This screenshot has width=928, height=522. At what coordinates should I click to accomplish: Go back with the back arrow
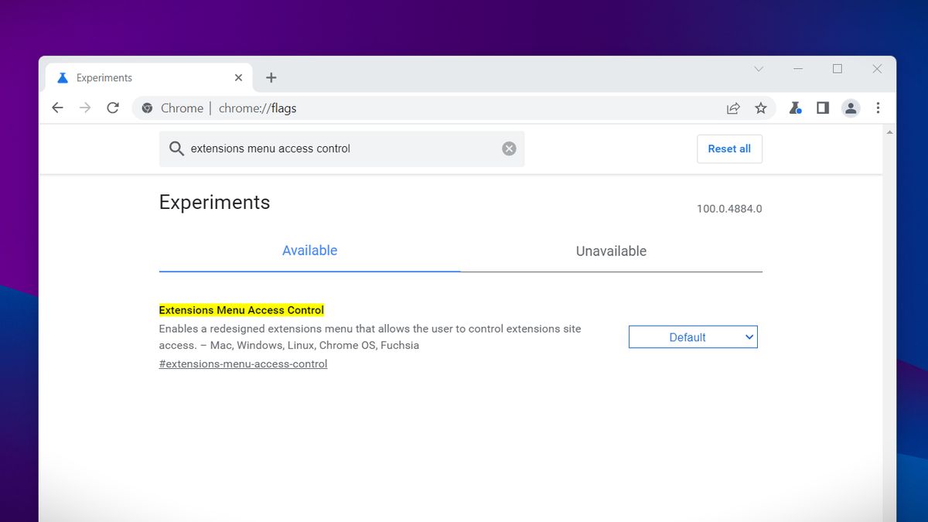pyautogui.click(x=57, y=108)
